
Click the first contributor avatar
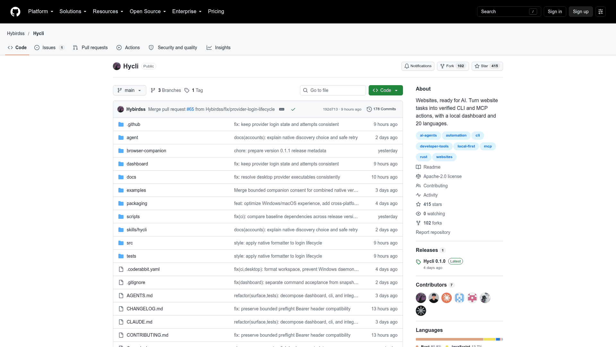421,298
